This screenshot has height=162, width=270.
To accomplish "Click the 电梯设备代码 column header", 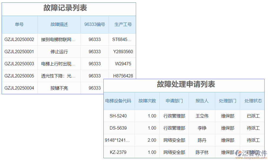I will [119, 101].
